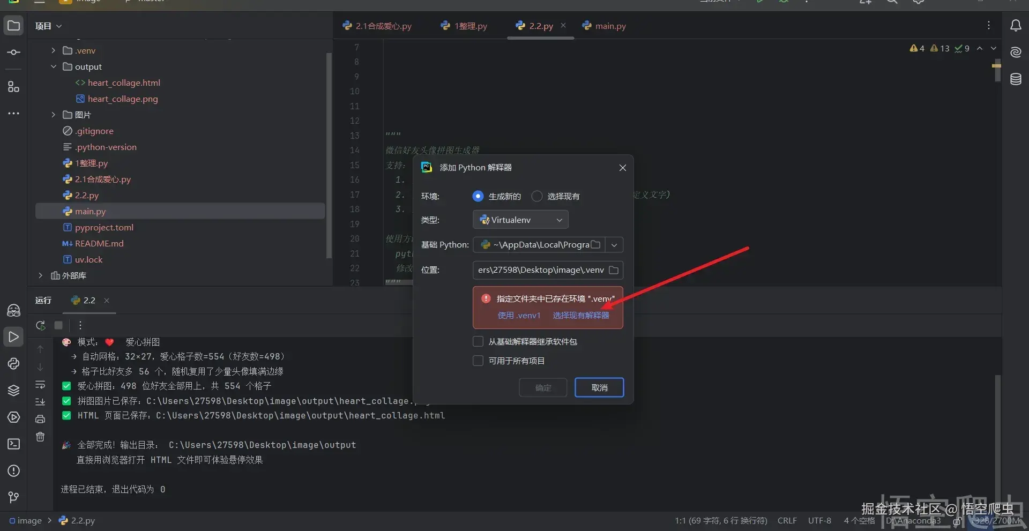
Task: Print the run console output
Action: point(40,419)
